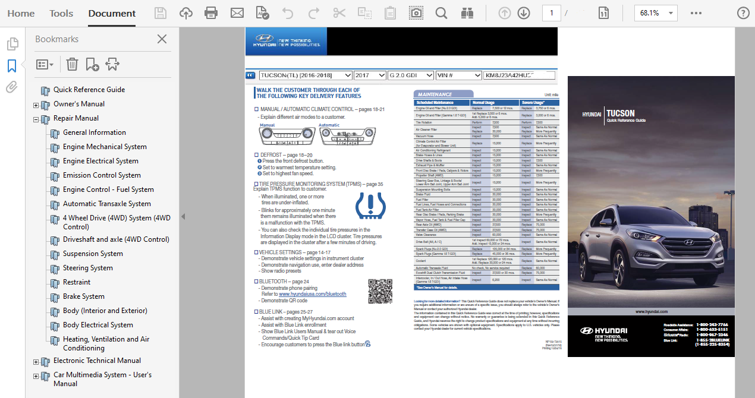Open the page thumbnails panel icon
755x398 pixels.
[x=12, y=44]
